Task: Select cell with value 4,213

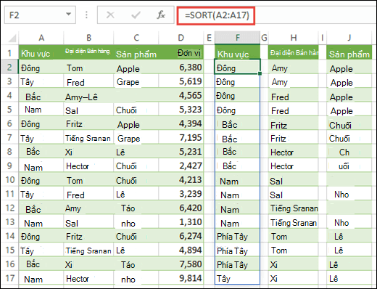Action: [181, 179]
